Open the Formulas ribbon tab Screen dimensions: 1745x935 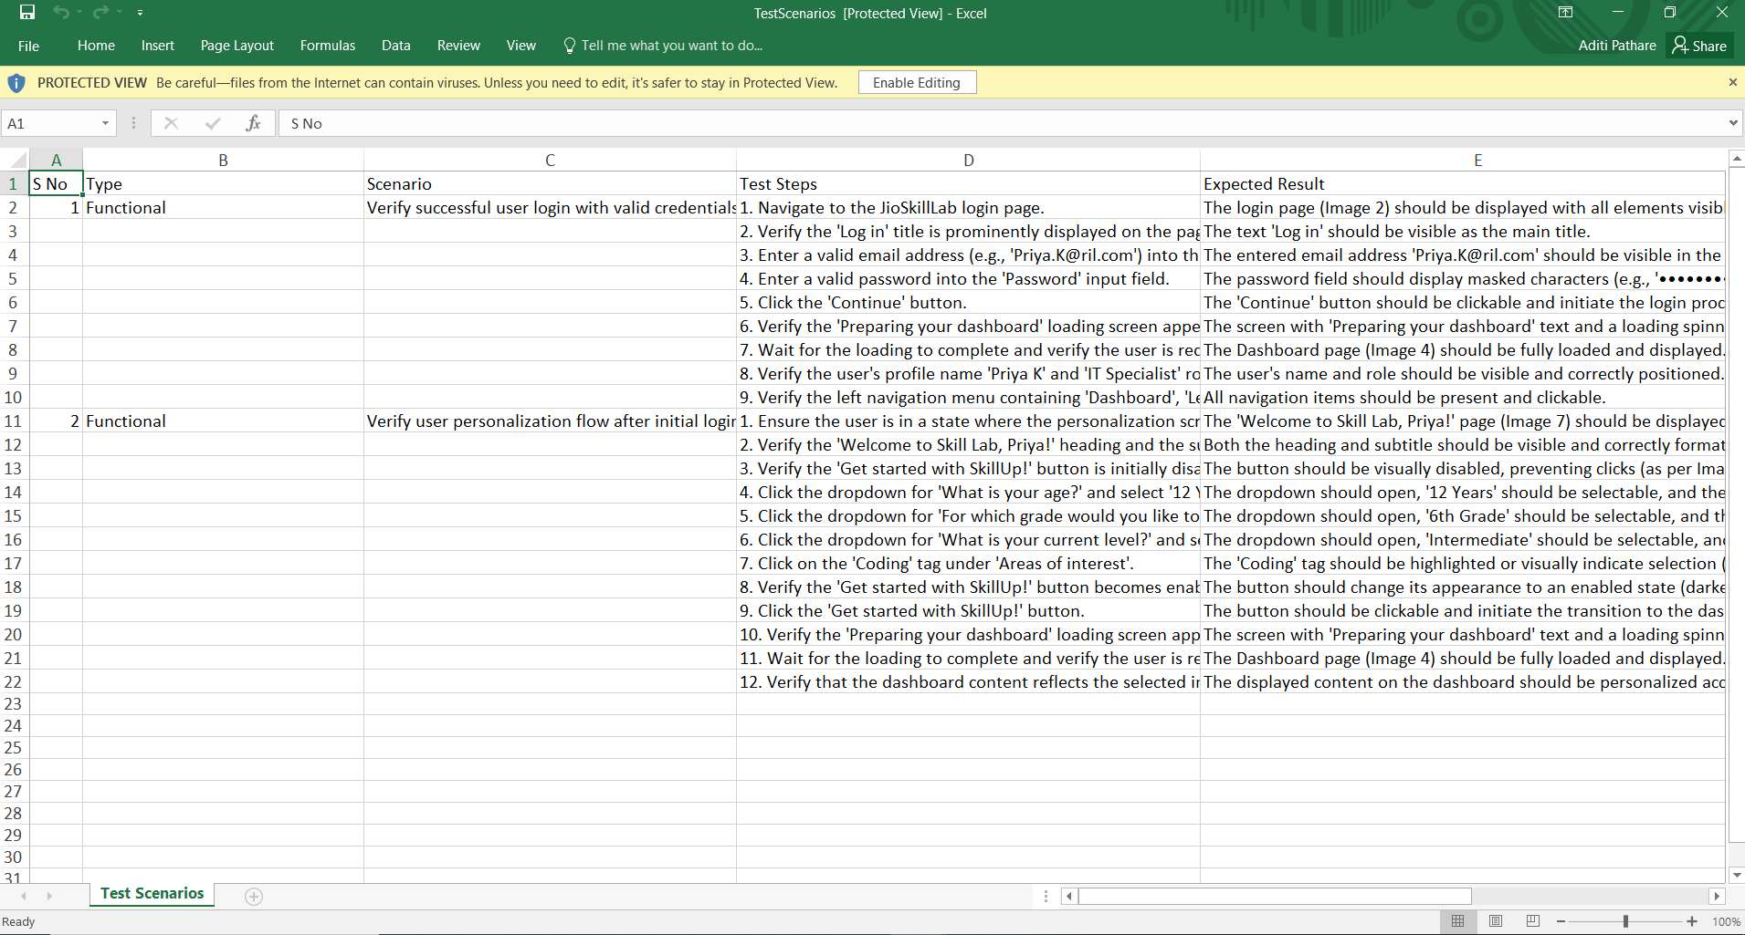click(x=327, y=46)
